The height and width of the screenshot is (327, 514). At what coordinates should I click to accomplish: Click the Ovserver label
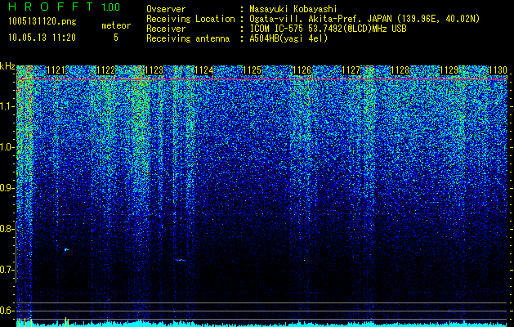(x=166, y=9)
